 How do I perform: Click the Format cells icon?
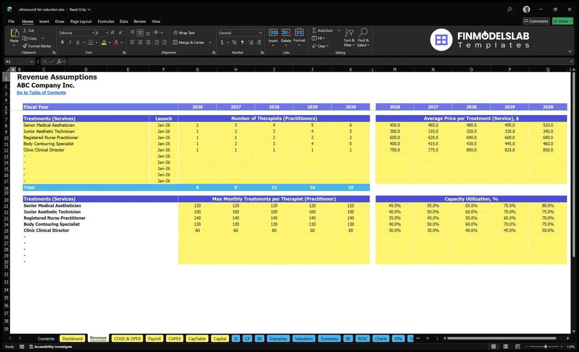299,32
